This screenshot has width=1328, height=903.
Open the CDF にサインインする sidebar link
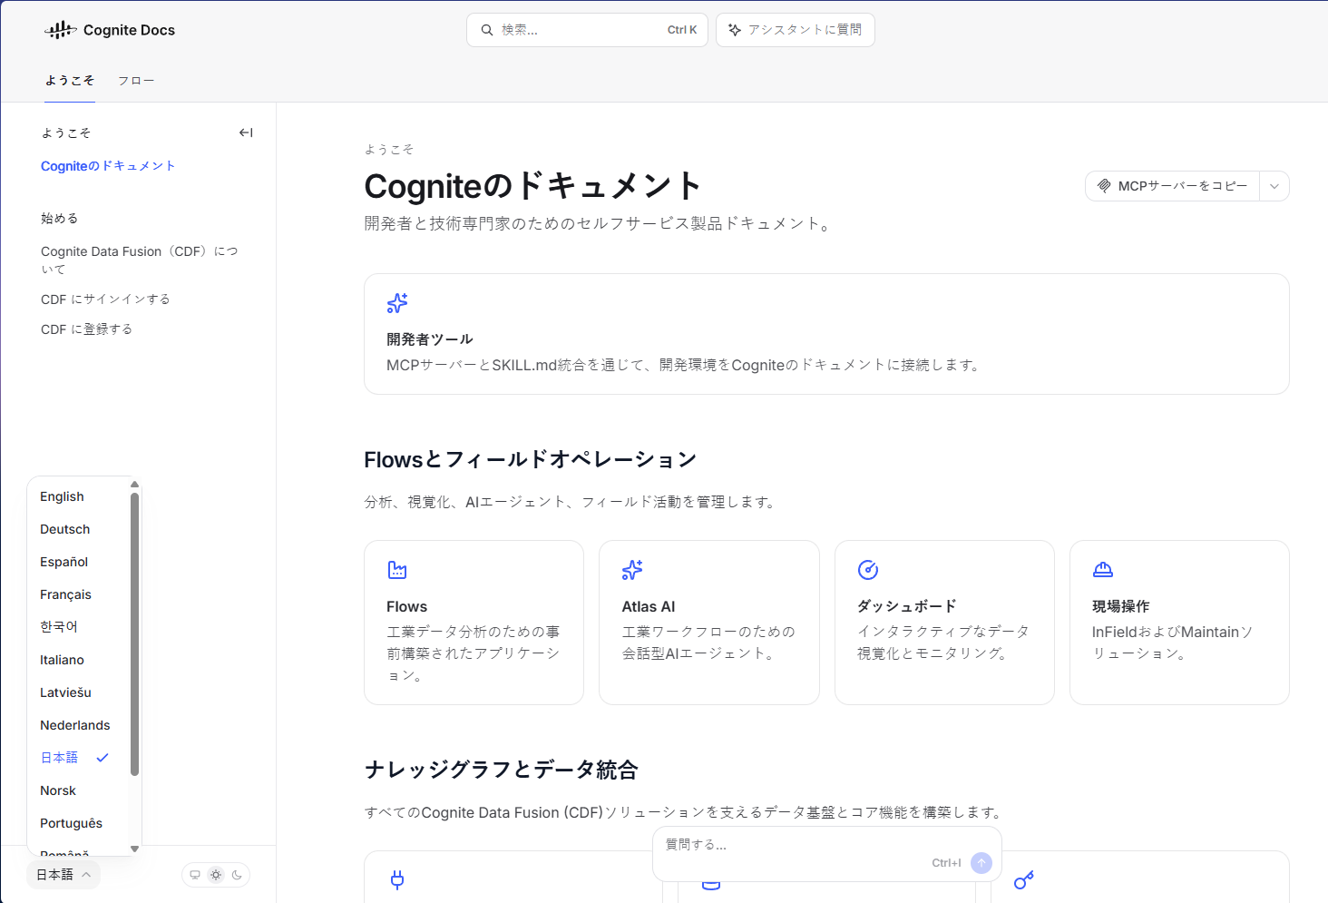105,299
